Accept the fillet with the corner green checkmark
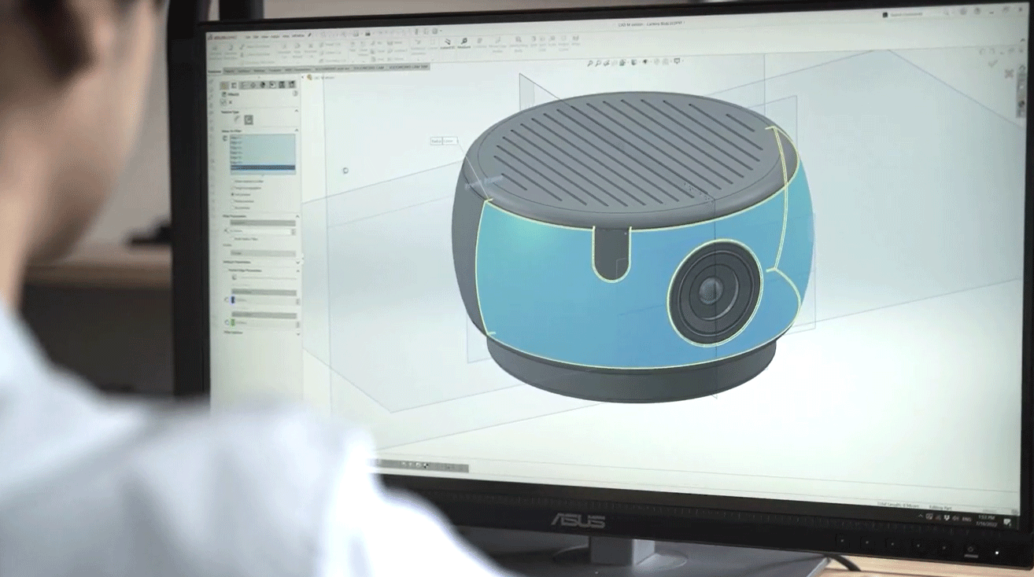This screenshot has width=1034, height=577. coord(993,63)
